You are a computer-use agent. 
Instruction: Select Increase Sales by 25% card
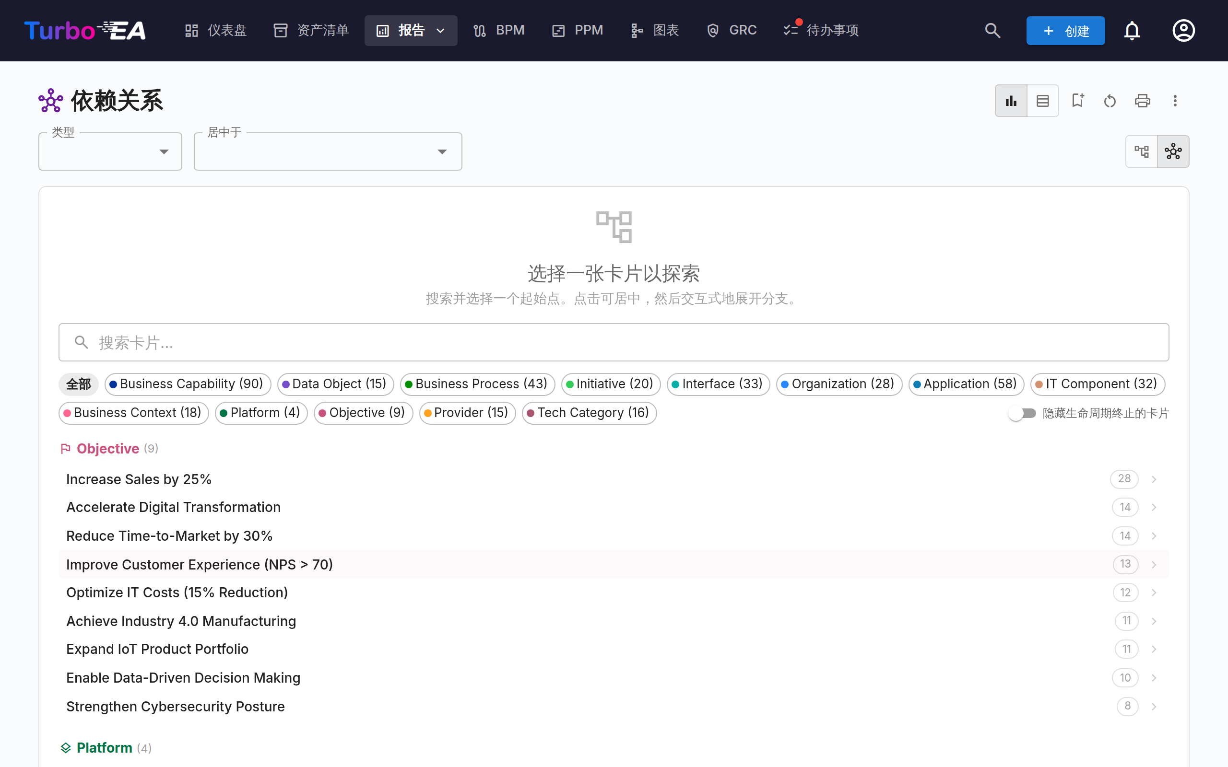[614, 479]
